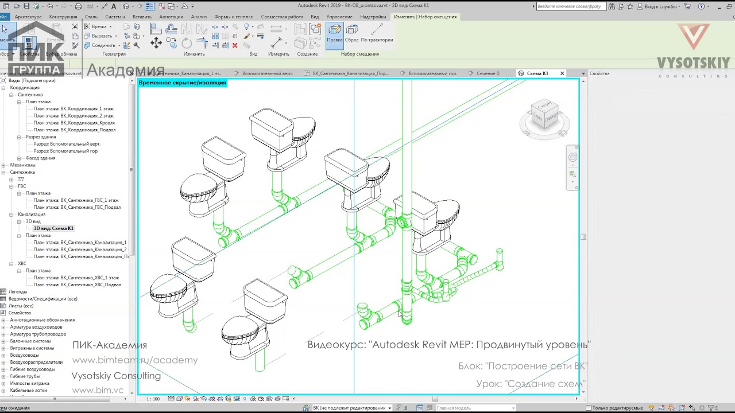Select 'План этажа: ВК_Сантехника_ГВС_1 этаж'
The width and height of the screenshot is (735, 413).
[76, 200]
